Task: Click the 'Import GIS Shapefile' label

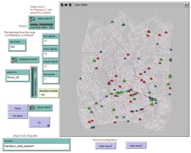Action: [25, 136]
